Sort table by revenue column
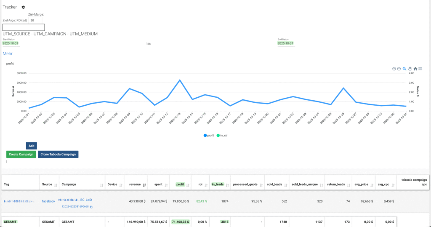 pyautogui.click(x=144, y=184)
